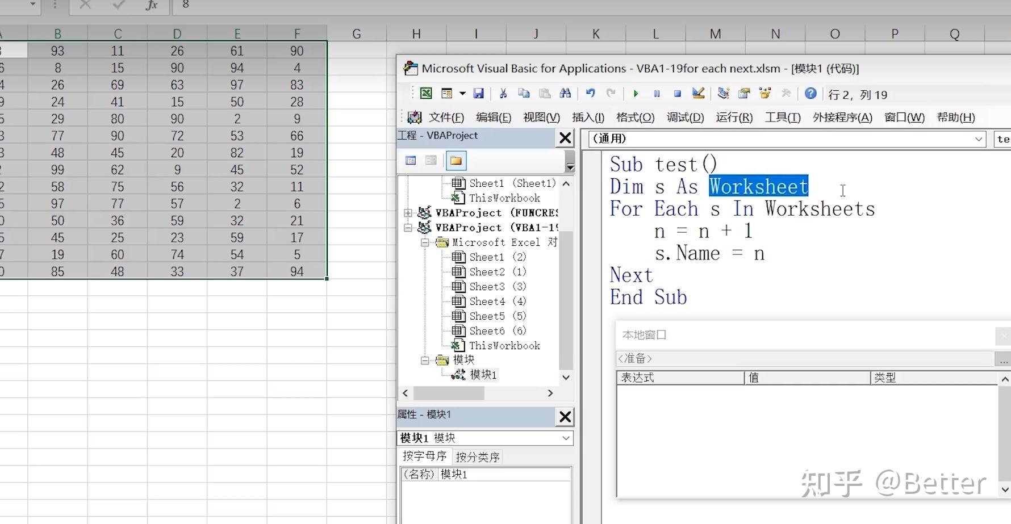Open help with the question mark icon
The height and width of the screenshot is (524, 1011).
811,94
